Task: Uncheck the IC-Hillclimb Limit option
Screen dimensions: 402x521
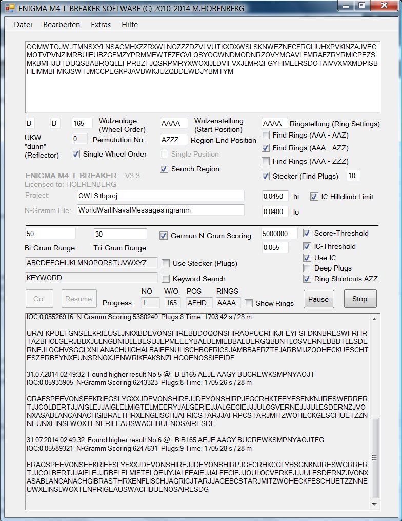Action: point(314,197)
